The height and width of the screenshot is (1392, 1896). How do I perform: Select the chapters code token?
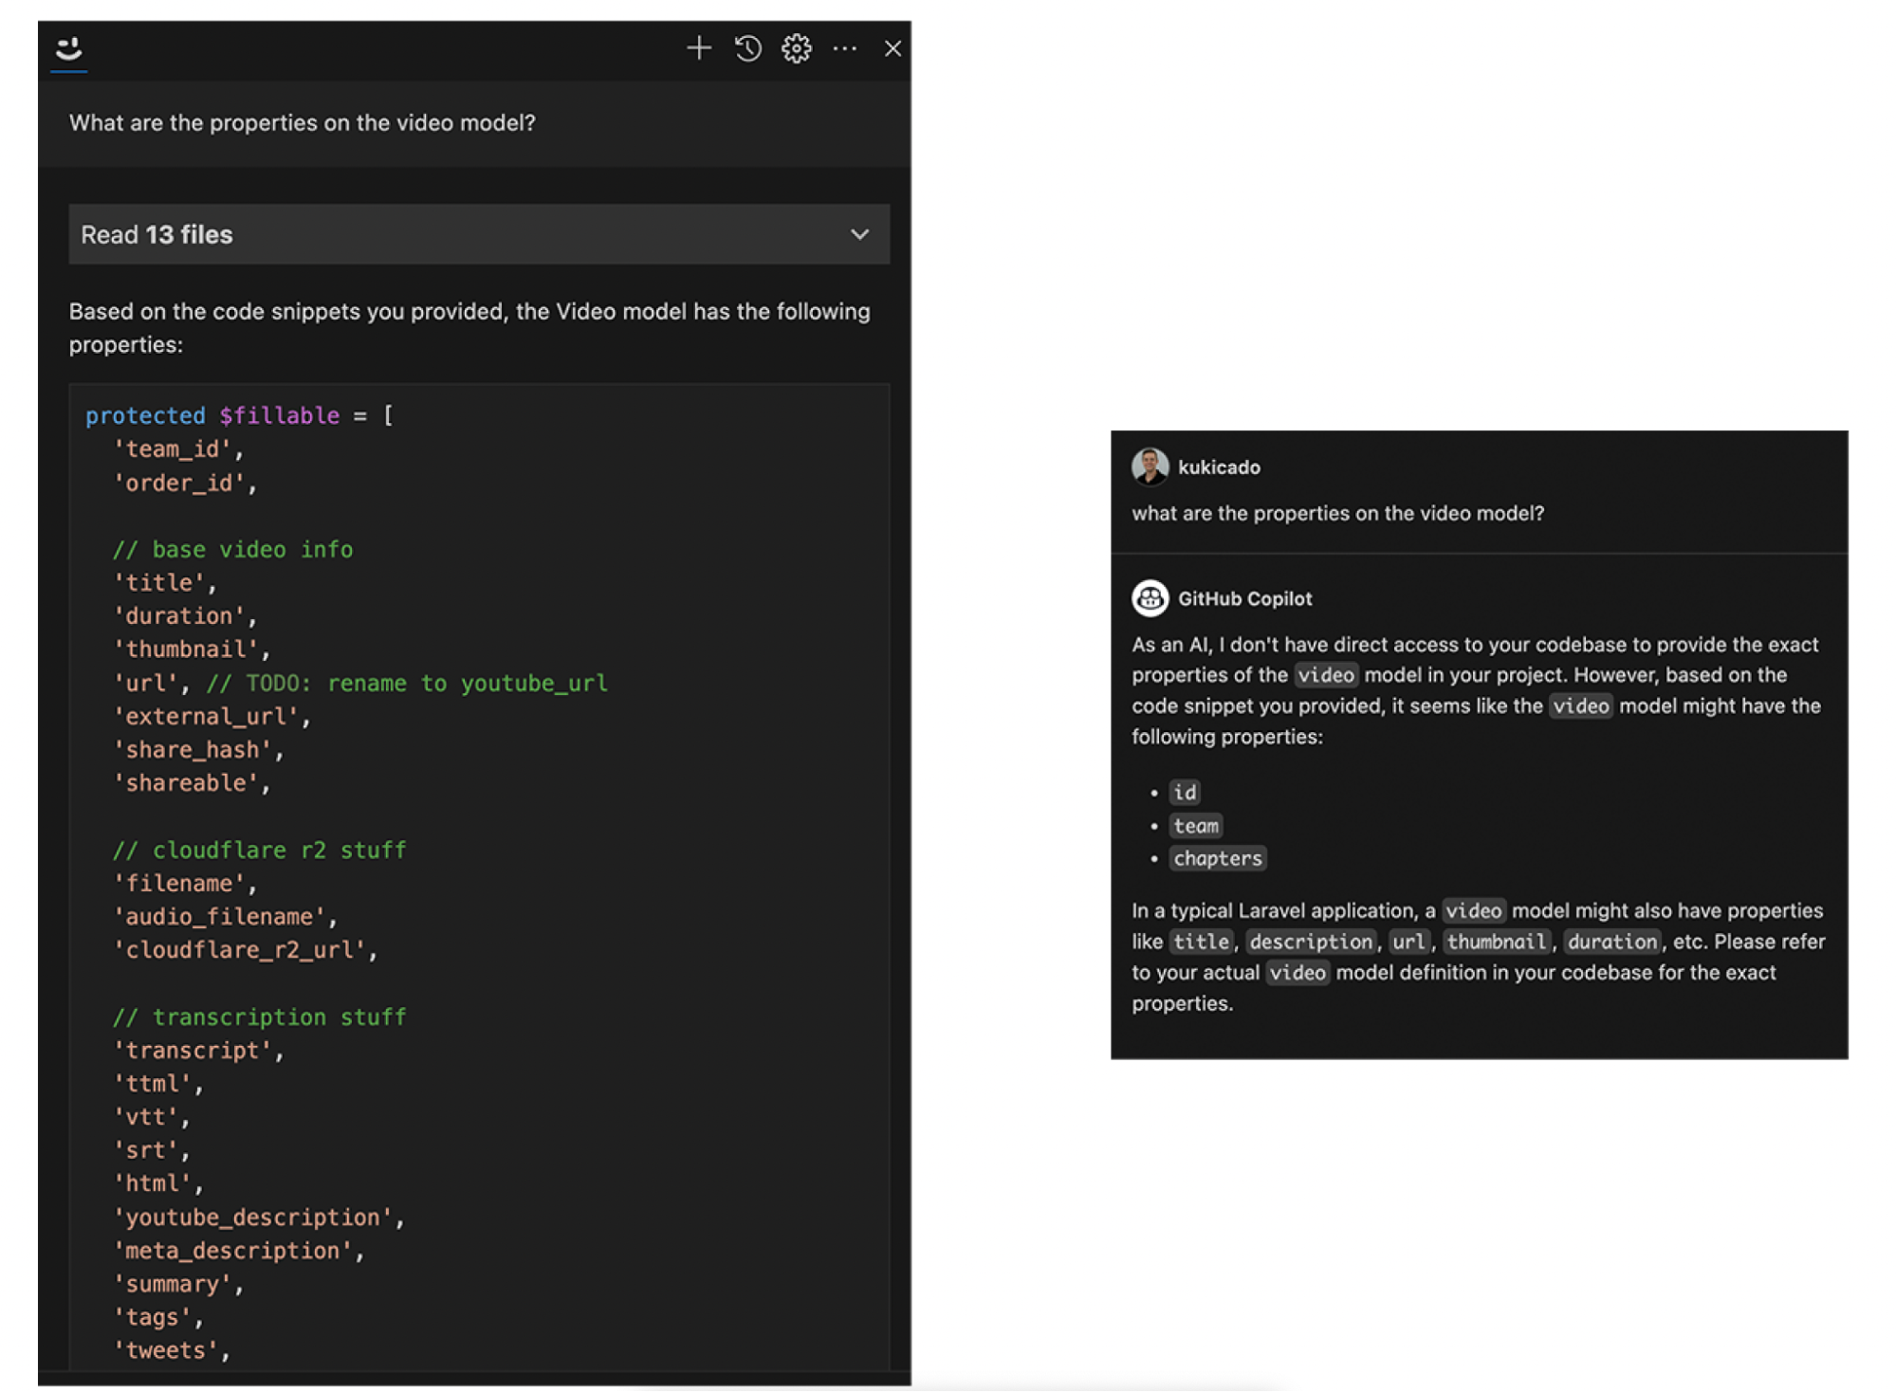pyautogui.click(x=1217, y=858)
